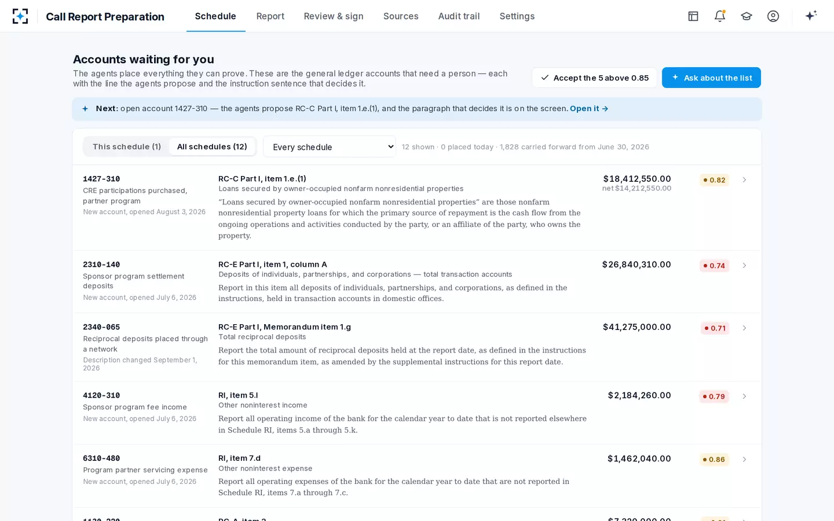
Task: Click RC-E Part I, Memorandum item 1.g heading
Action: (x=284, y=327)
